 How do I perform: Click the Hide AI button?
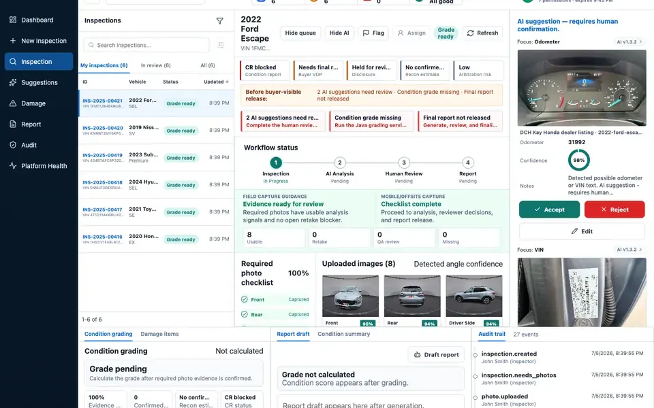click(339, 33)
